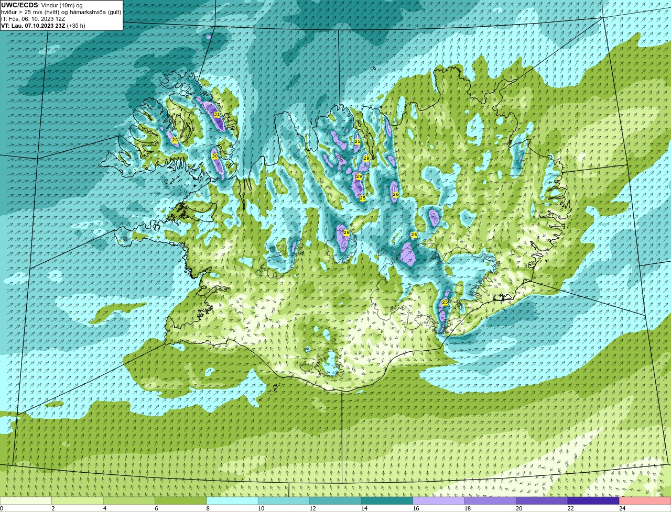Click the 18–20 m/s purple legend swatch
Viewport: 671px width, 512px height.
tap(491, 500)
